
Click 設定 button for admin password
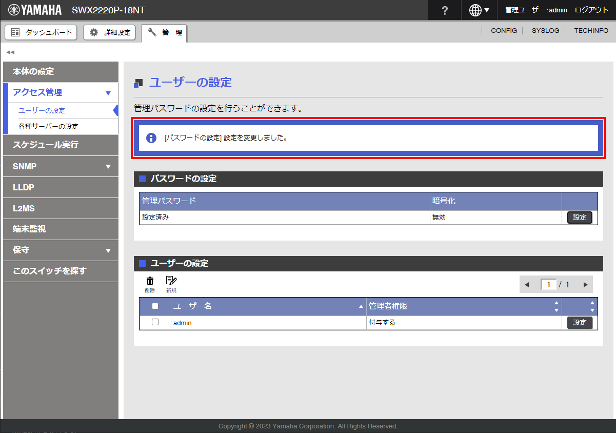[x=580, y=218]
